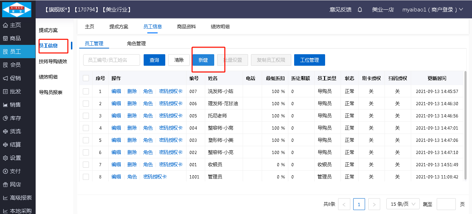
Task: Click 删除 for employee 006
Action: coord(132,104)
